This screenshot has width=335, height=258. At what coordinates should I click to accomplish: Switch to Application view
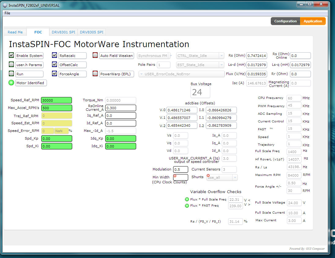[x=313, y=21]
